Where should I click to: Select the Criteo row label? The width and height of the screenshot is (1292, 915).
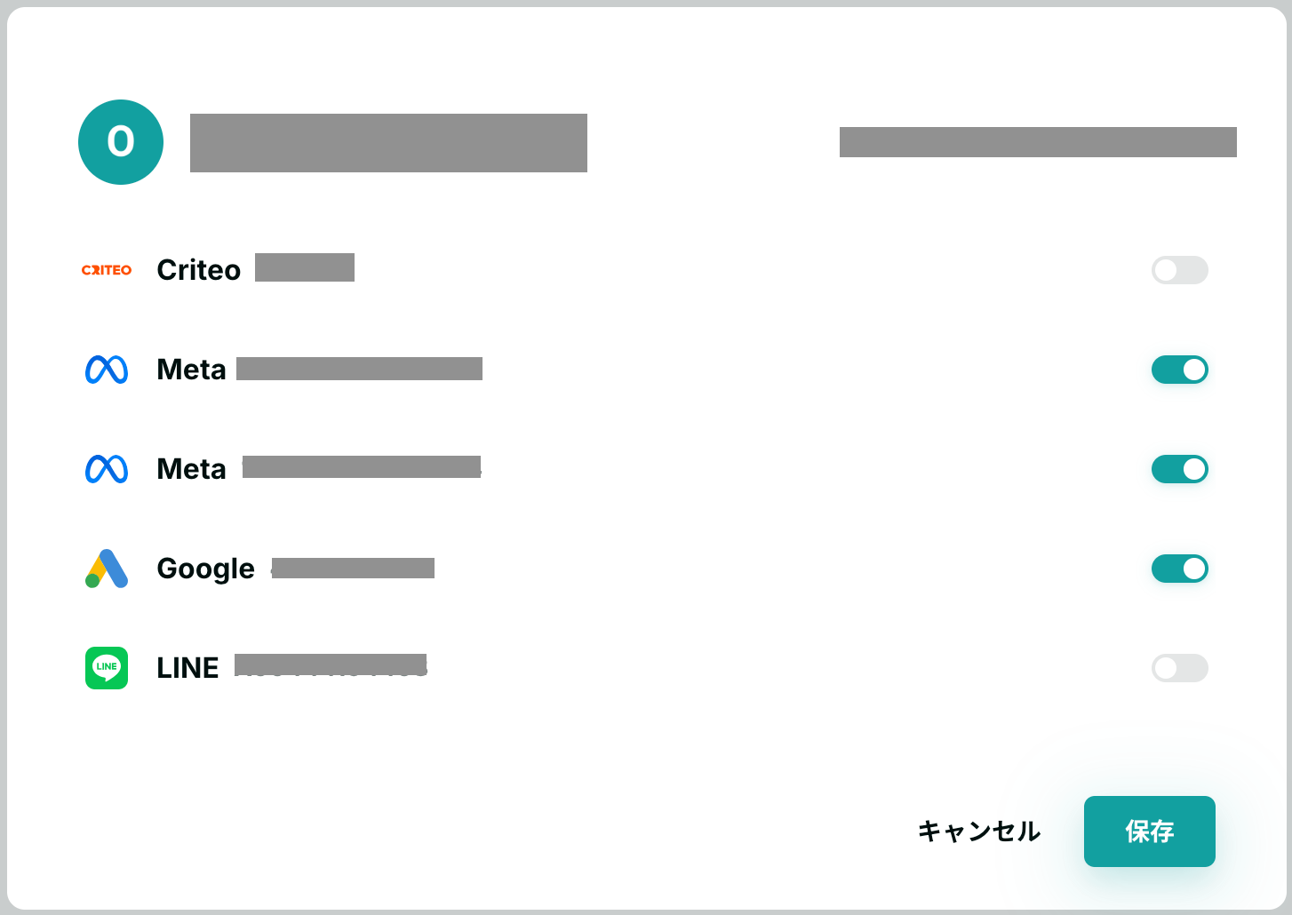click(199, 270)
